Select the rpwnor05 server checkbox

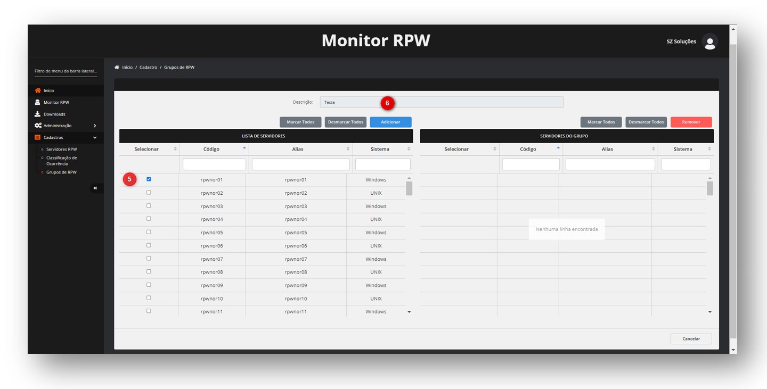click(x=149, y=232)
